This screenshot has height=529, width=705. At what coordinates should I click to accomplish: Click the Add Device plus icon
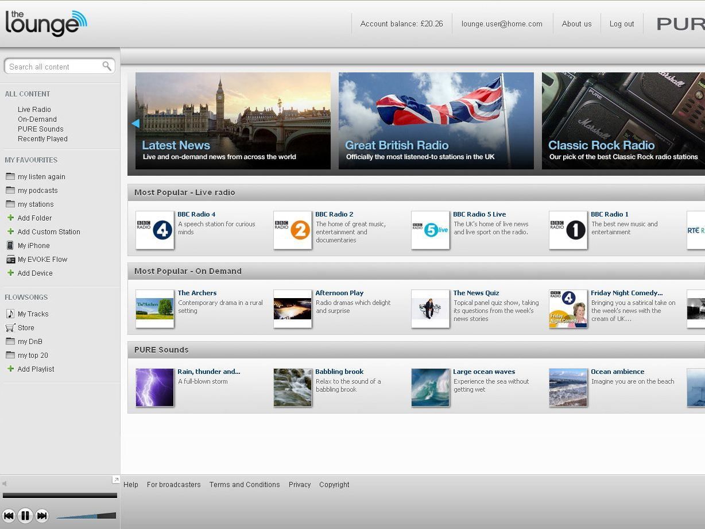10,273
